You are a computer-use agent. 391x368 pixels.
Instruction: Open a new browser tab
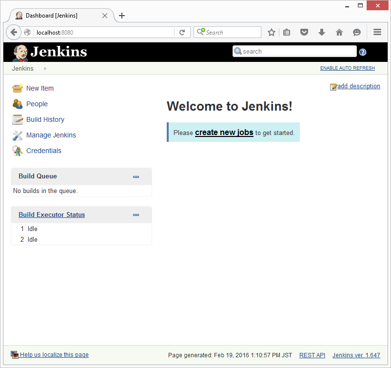(x=122, y=16)
